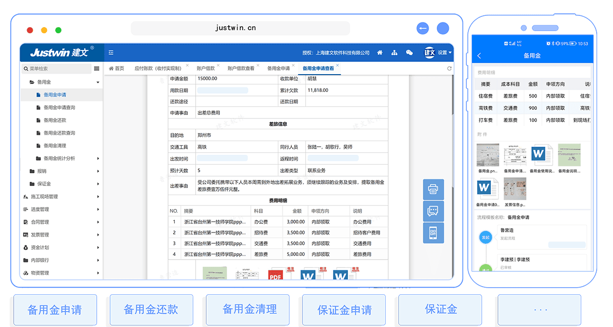The width and height of the screenshot is (613, 327).
Task: Open the comment chat bubble button
Action: point(433,211)
